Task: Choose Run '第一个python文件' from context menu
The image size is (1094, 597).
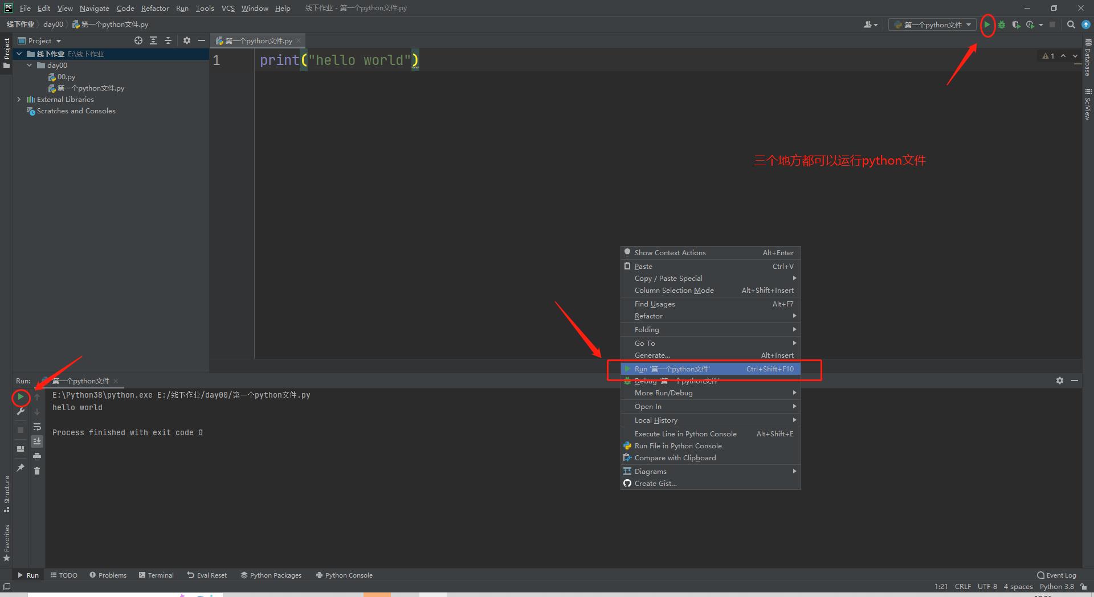Action: click(x=711, y=369)
